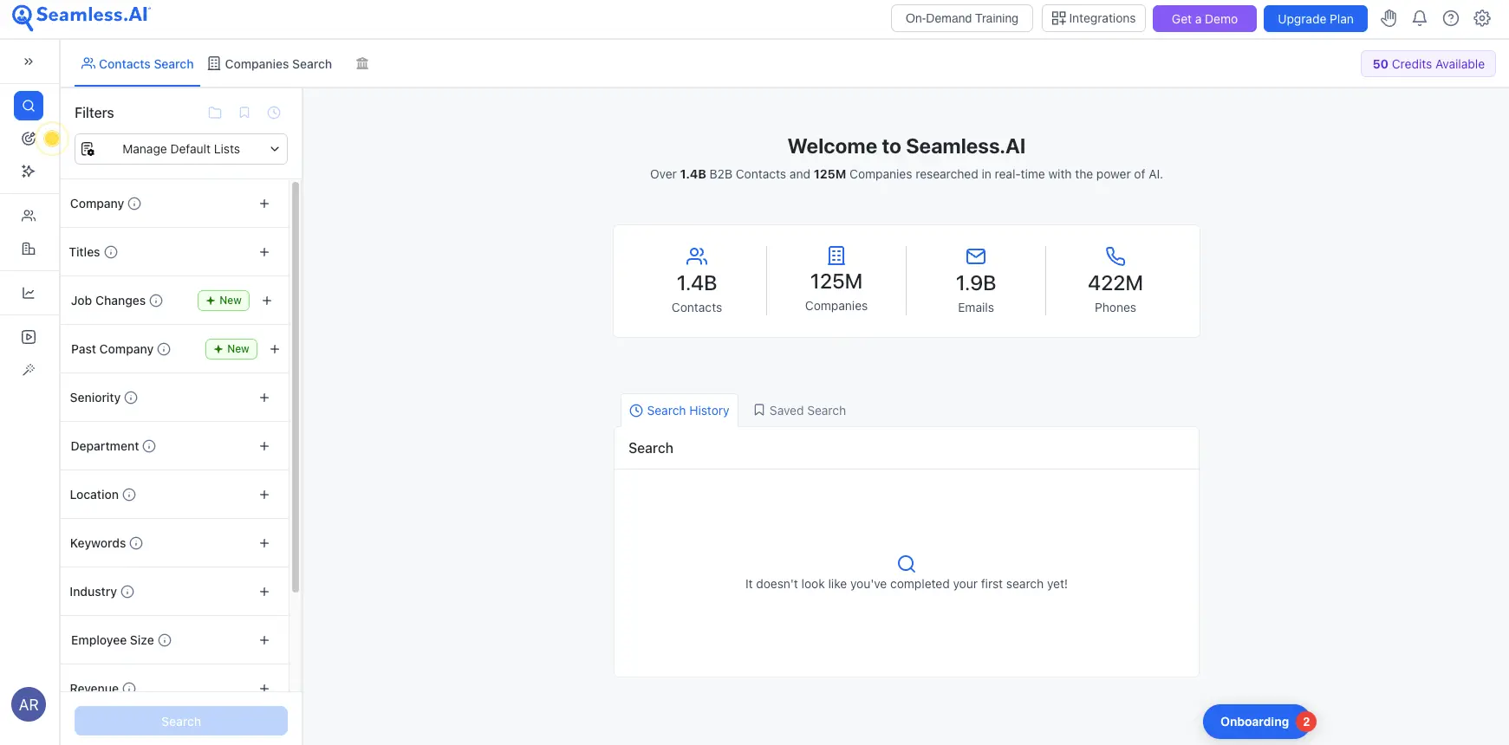
Task: Open settings via the gear icon
Action: coord(1482,18)
